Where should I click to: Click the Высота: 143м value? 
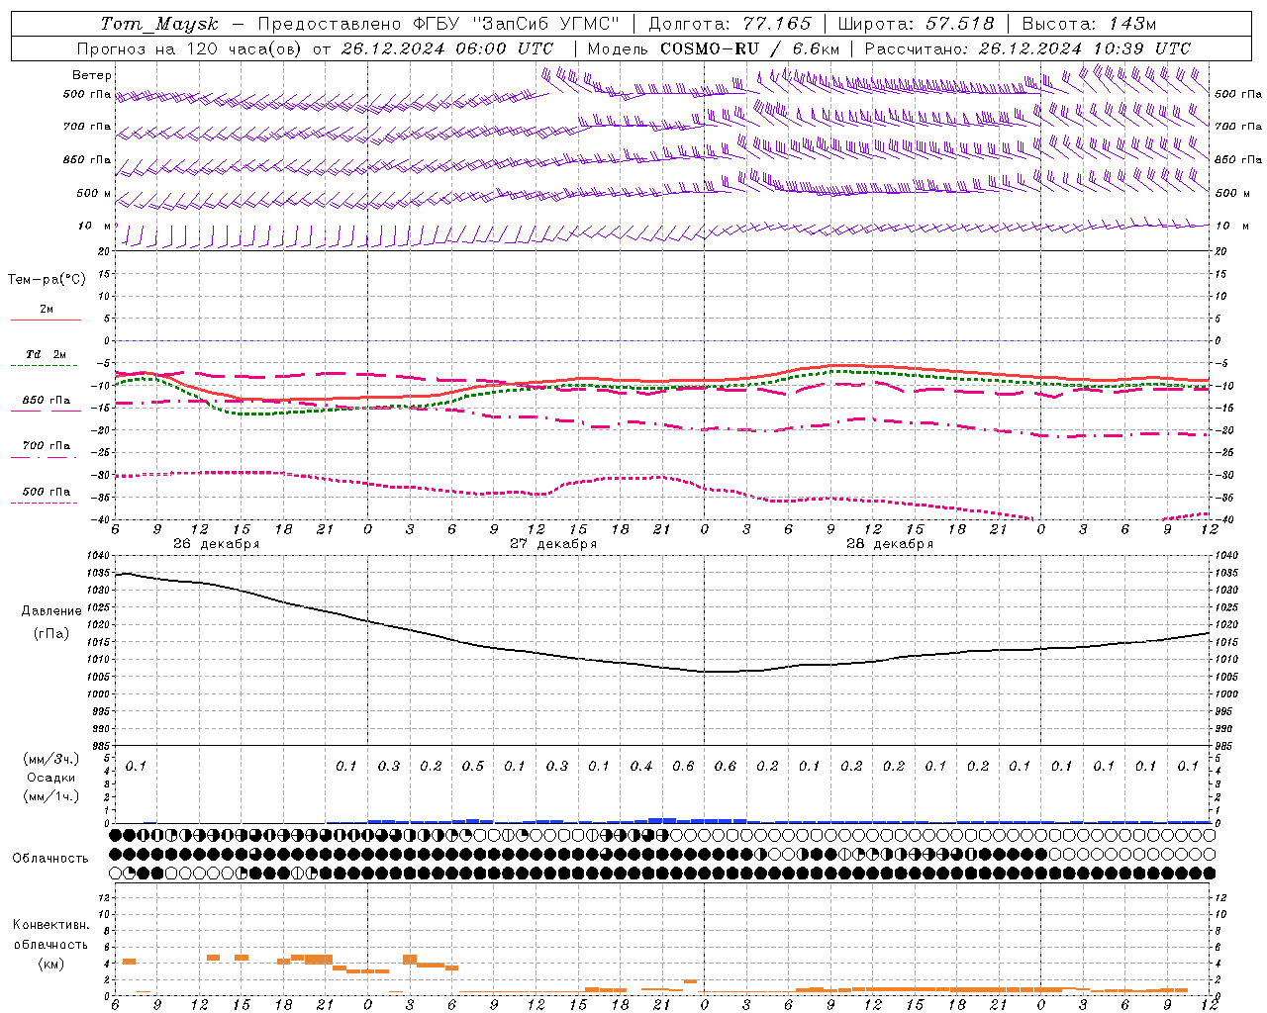(x=1090, y=24)
